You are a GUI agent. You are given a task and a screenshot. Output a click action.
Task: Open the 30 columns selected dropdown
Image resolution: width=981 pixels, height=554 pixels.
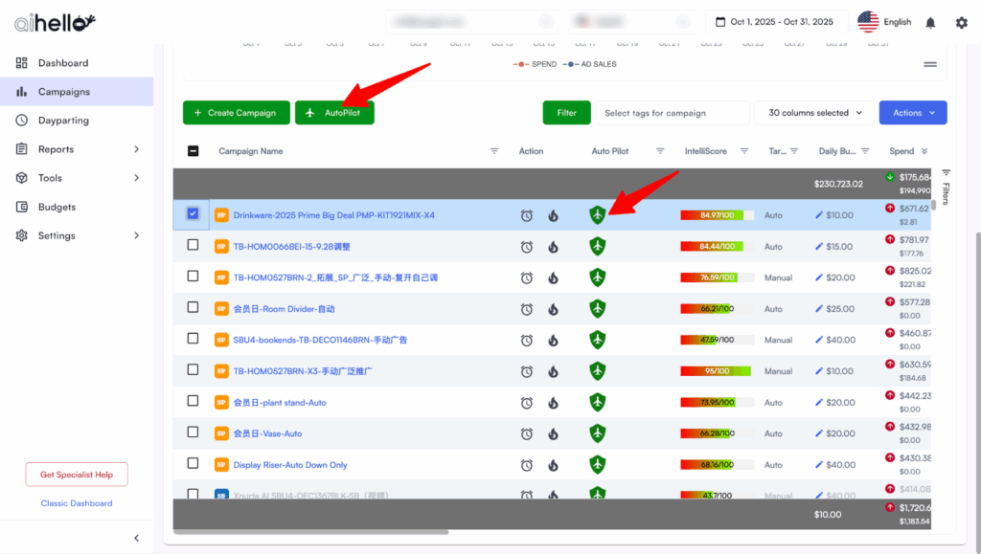point(814,113)
